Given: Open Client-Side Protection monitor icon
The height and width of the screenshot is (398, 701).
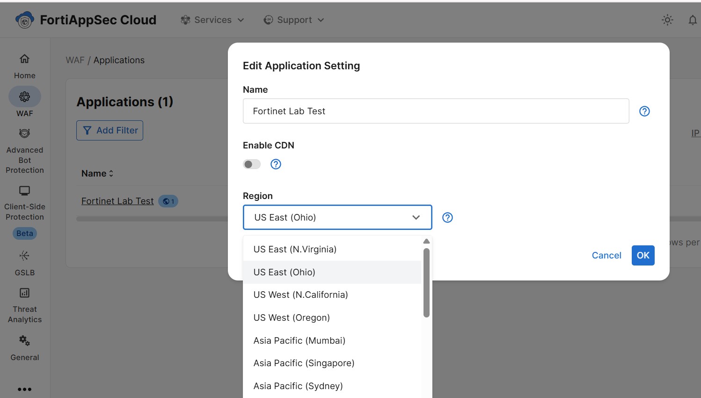Looking at the screenshot, I should (24, 191).
